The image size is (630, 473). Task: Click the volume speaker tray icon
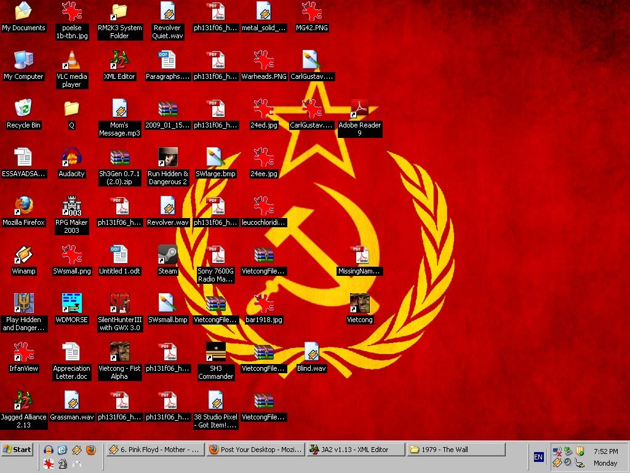[567, 462]
